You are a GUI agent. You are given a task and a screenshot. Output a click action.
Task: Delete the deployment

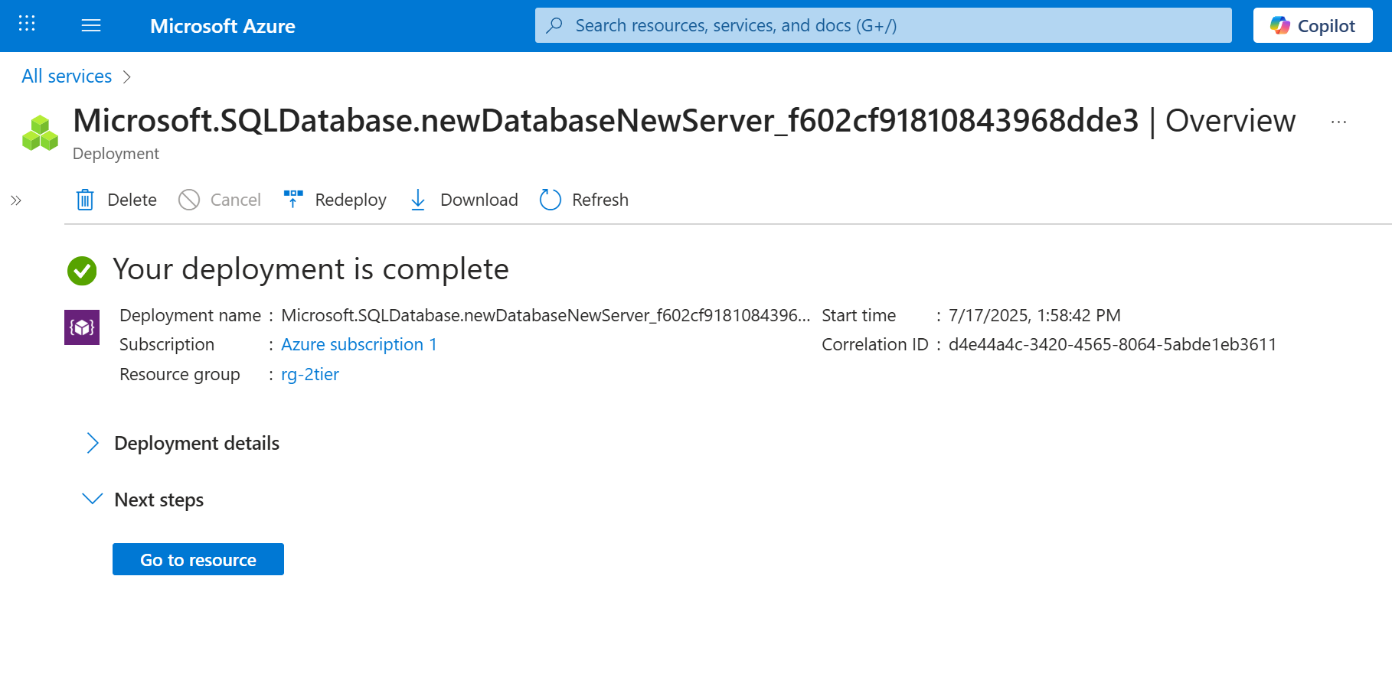tap(116, 200)
